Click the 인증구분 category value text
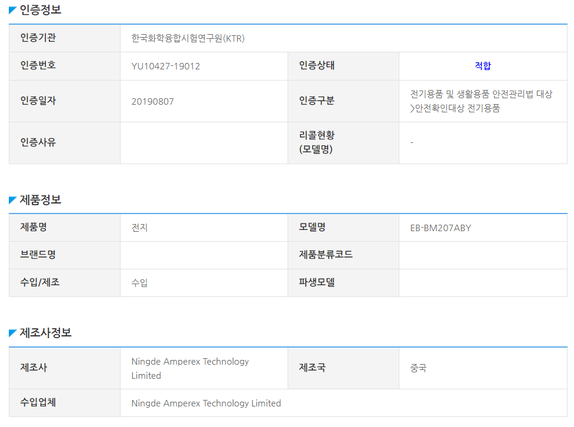The width and height of the screenshot is (574, 427). pyautogui.click(x=481, y=101)
